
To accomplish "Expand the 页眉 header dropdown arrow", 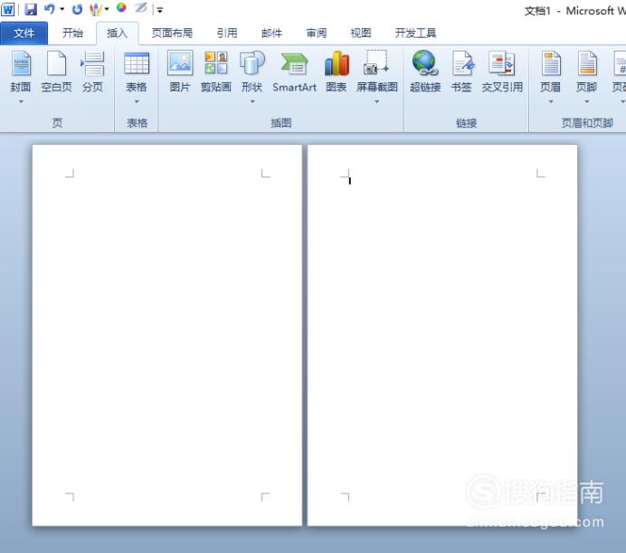I will (551, 102).
